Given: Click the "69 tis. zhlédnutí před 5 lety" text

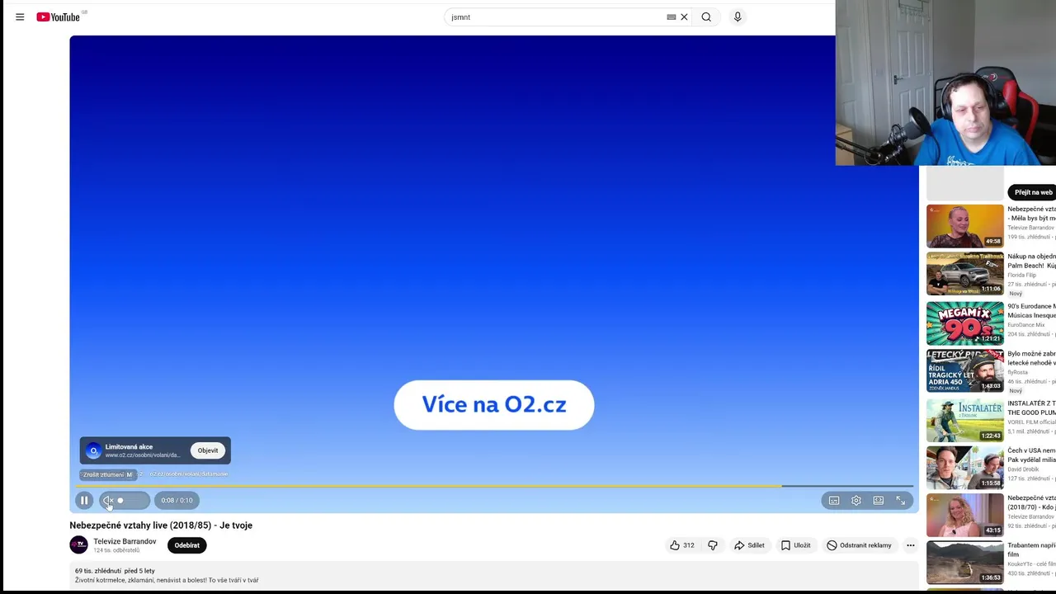Looking at the screenshot, I should pos(115,571).
